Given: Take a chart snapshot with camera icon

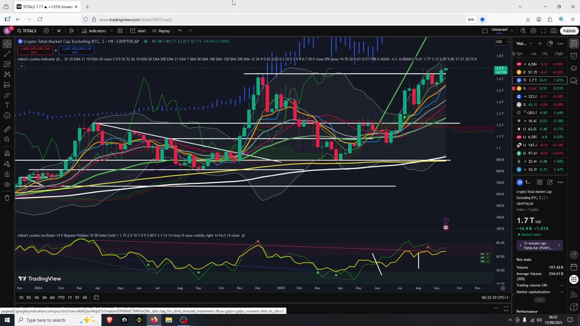Looking at the screenshot, I should click(554, 31).
